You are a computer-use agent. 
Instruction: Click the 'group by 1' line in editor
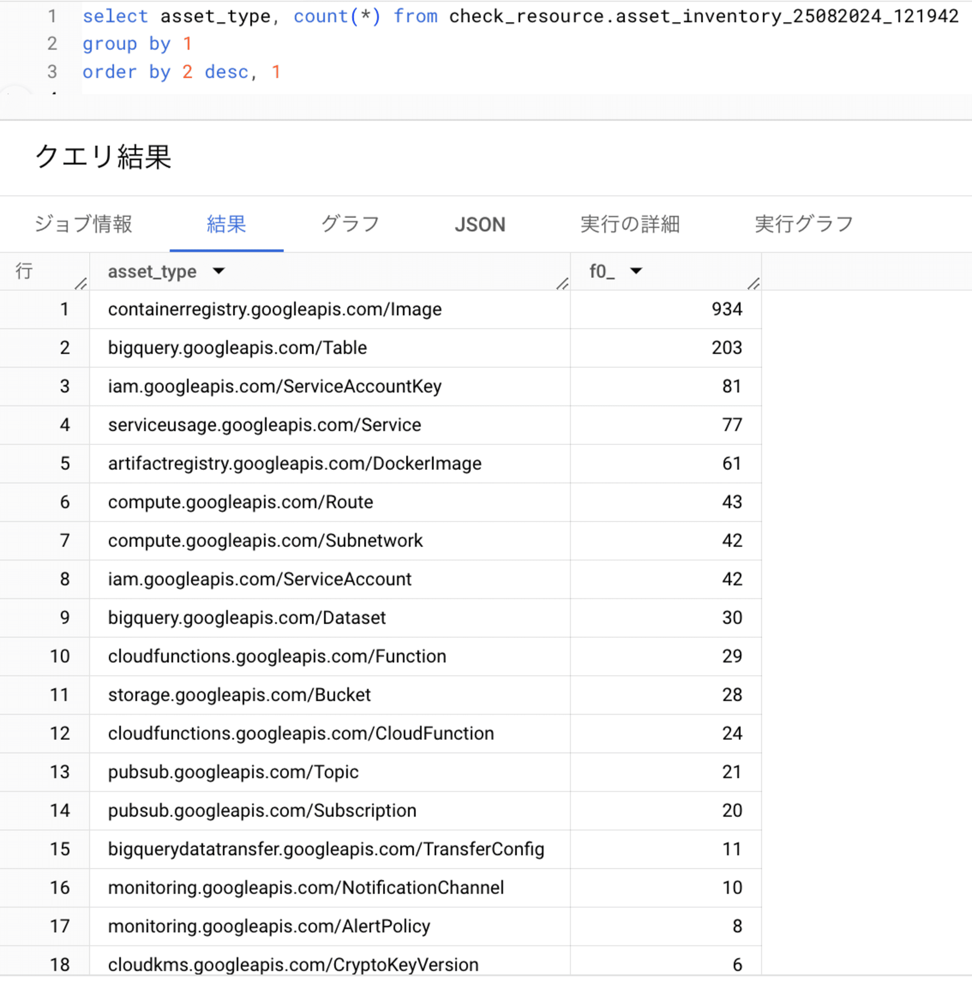(x=137, y=44)
